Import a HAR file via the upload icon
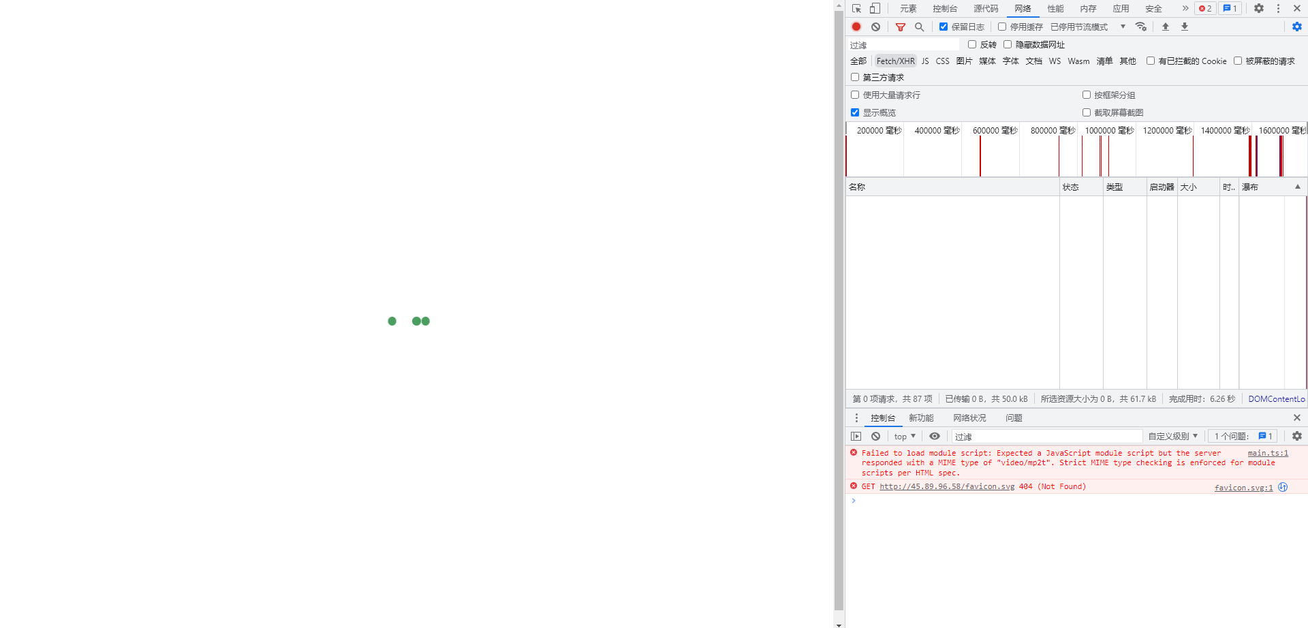Screen dimensions: 1308x628 (x=1165, y=27)
